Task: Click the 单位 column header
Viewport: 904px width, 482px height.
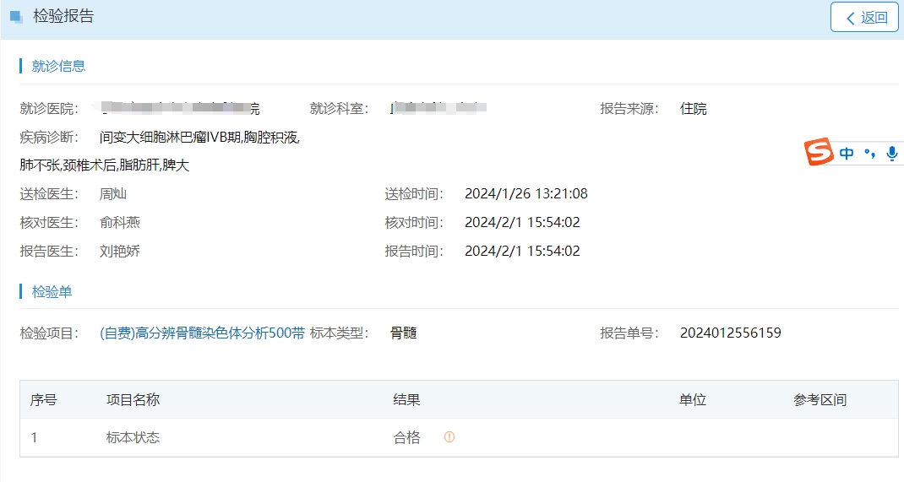Action: point(693,399)
